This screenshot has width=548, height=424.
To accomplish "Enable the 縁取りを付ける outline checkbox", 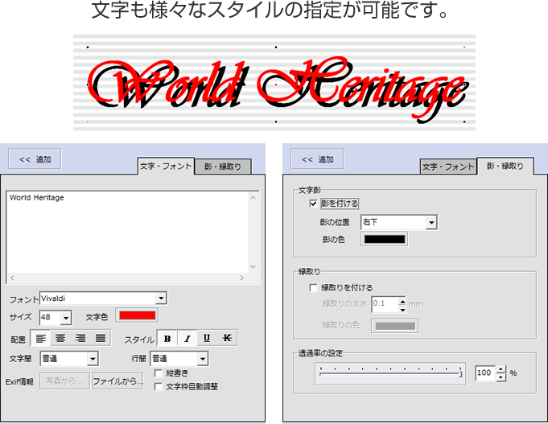I will tap(313, 287).
